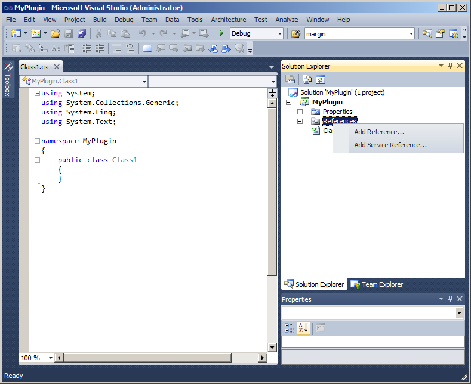Viewport: 471px width, 384px height.
Task: Select the Solution Explorer bottom tab
Action: point(314,284)
